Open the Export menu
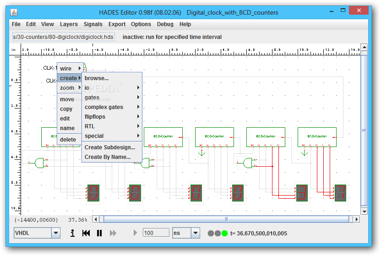 pos(117,24)
